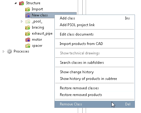
Task: Click the bracing folder icon
Action: (x=28, y=28)
